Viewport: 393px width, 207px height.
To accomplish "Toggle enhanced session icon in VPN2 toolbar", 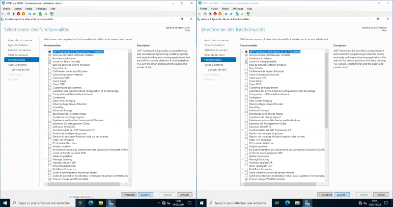I will point(52,14).
